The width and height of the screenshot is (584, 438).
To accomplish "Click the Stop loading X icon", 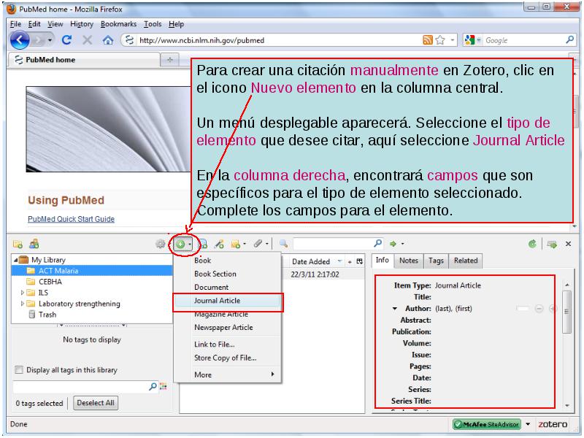I will (87, 40).
